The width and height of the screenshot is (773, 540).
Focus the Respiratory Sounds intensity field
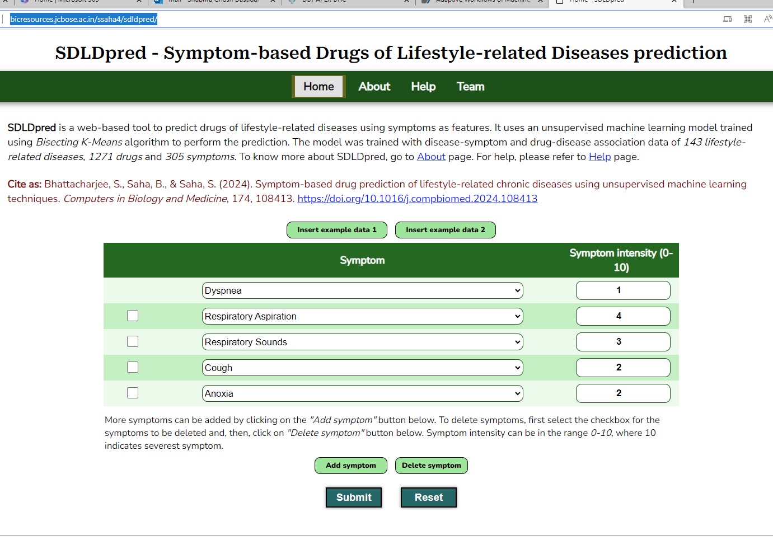point(623,342)
